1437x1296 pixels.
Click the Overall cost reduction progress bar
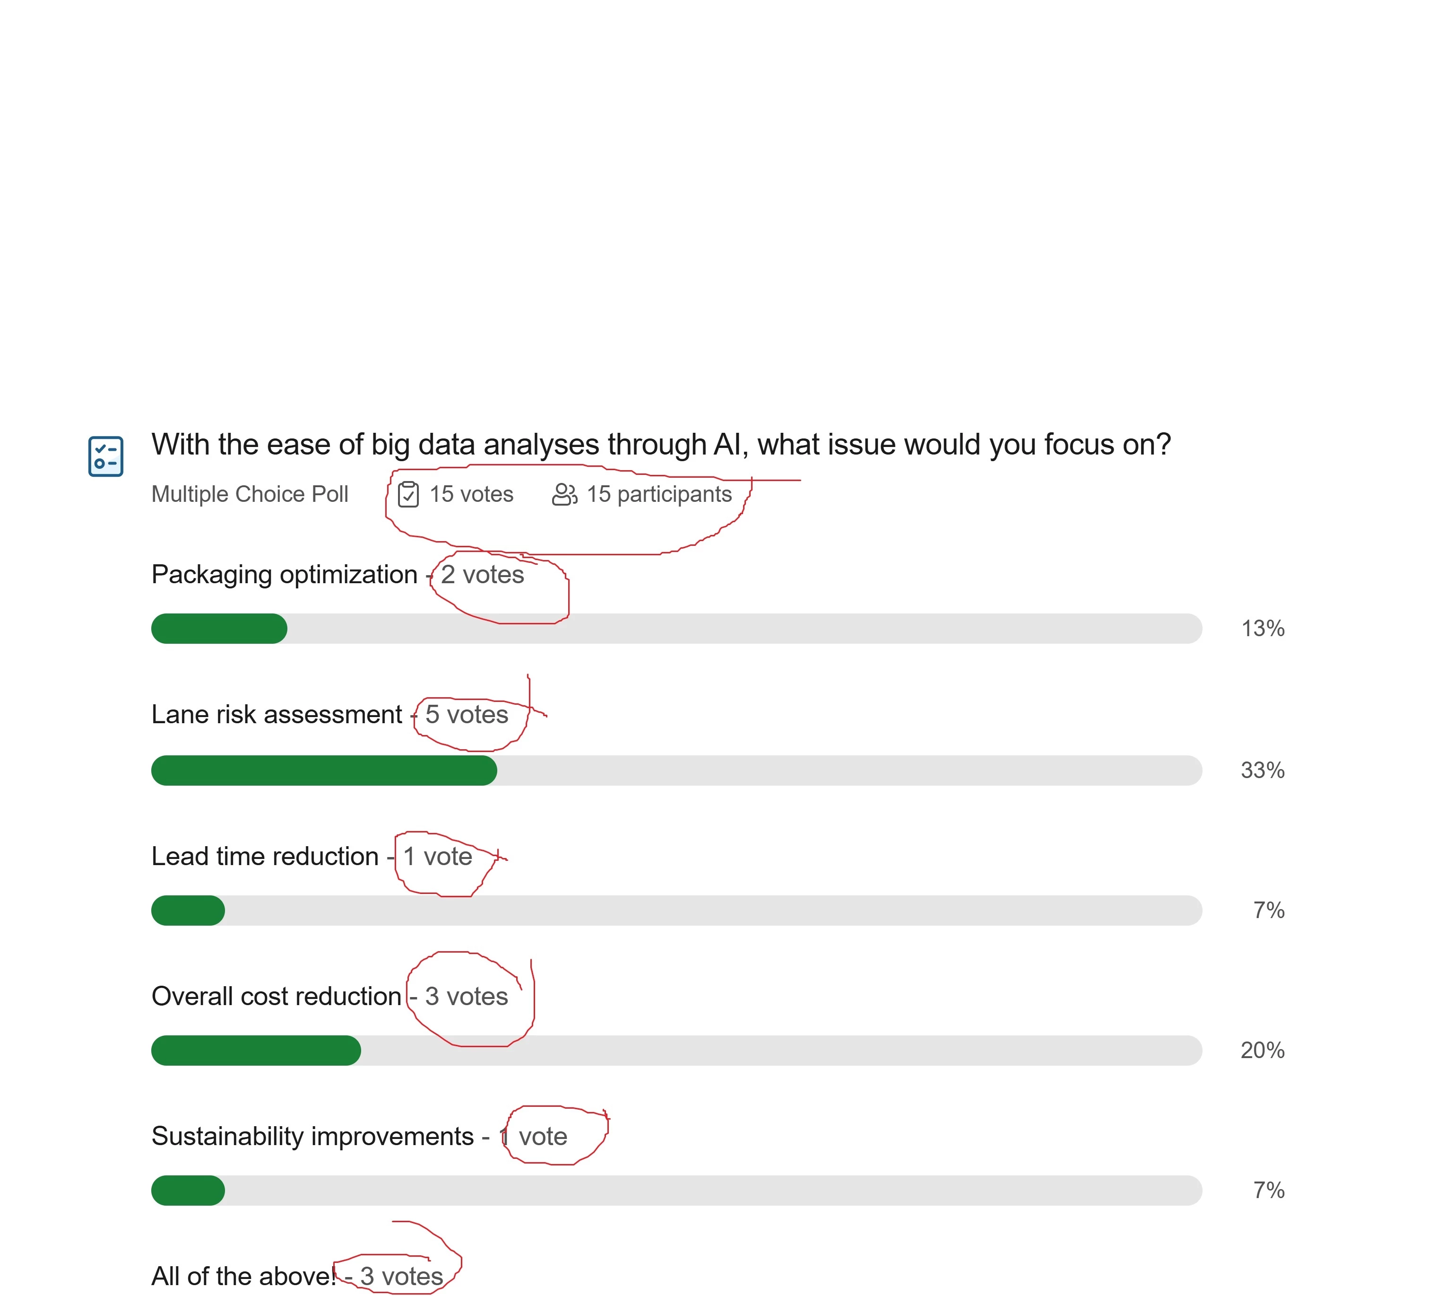(x=677, y=1051)
